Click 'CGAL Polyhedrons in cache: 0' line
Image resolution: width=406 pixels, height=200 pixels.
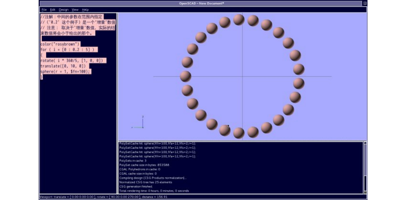(x=140, y=169)
